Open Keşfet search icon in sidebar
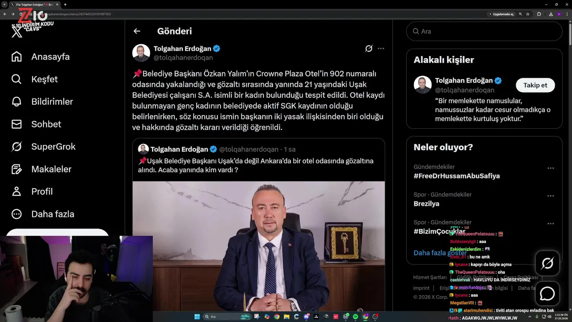Image resolution: width=572 pixels, height=322 pixels. 17,79
